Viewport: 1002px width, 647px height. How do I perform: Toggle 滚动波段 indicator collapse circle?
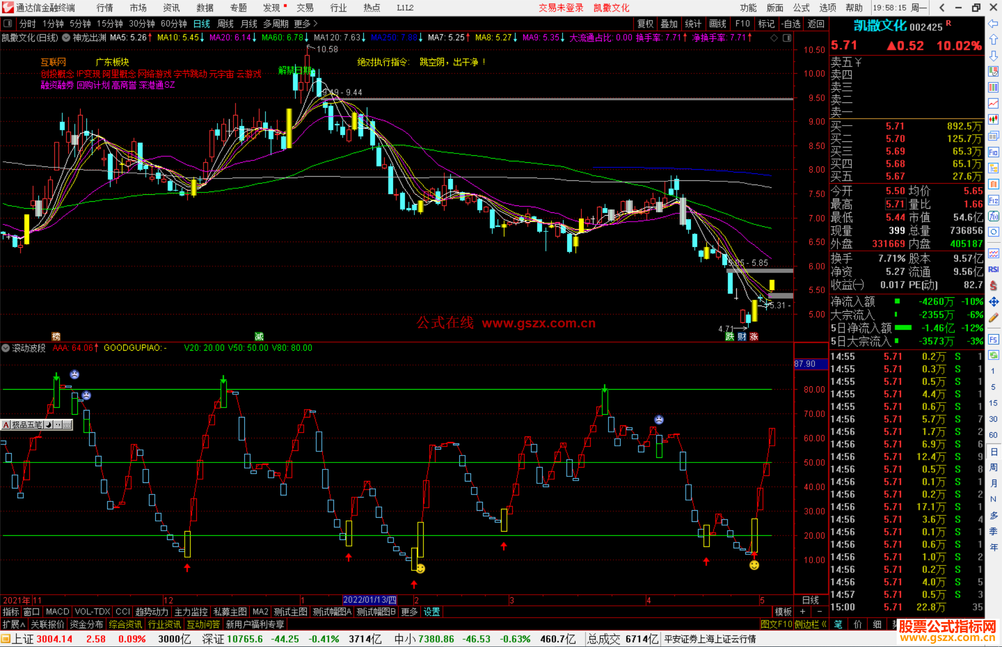(x=6, y=348)
